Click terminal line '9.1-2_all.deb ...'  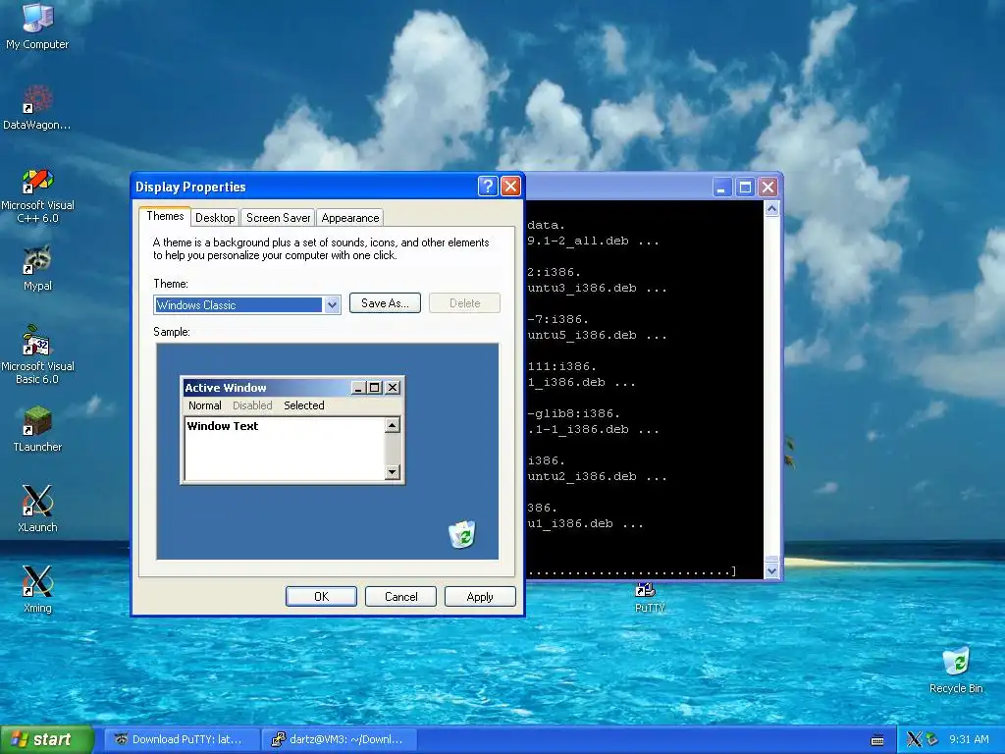593,242
